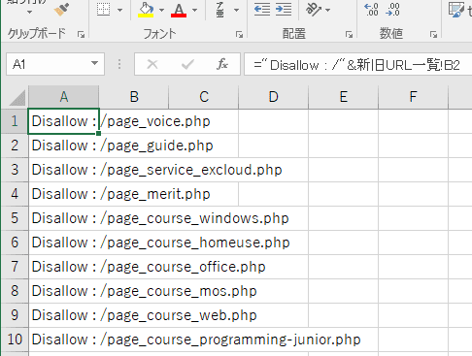The height and width of the screenshot is (356, 472).
Task: Click the increase decimal places icon
Action: [371, 10]
